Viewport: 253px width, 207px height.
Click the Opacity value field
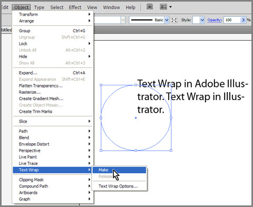point(232,20)
